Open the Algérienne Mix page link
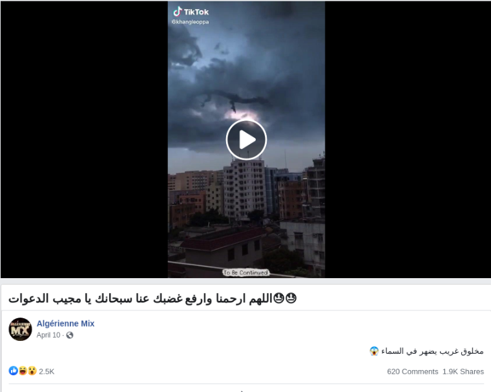 65,323
